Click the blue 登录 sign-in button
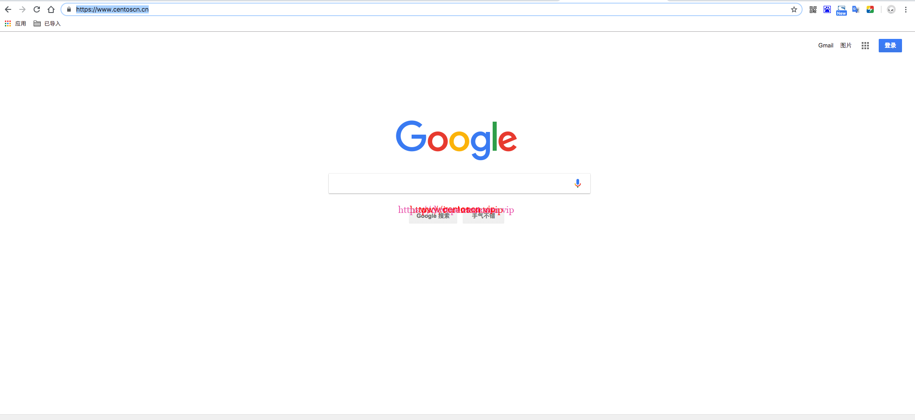Image resolution: width=915 pixels, height=420 pixels. coord(890,46)
